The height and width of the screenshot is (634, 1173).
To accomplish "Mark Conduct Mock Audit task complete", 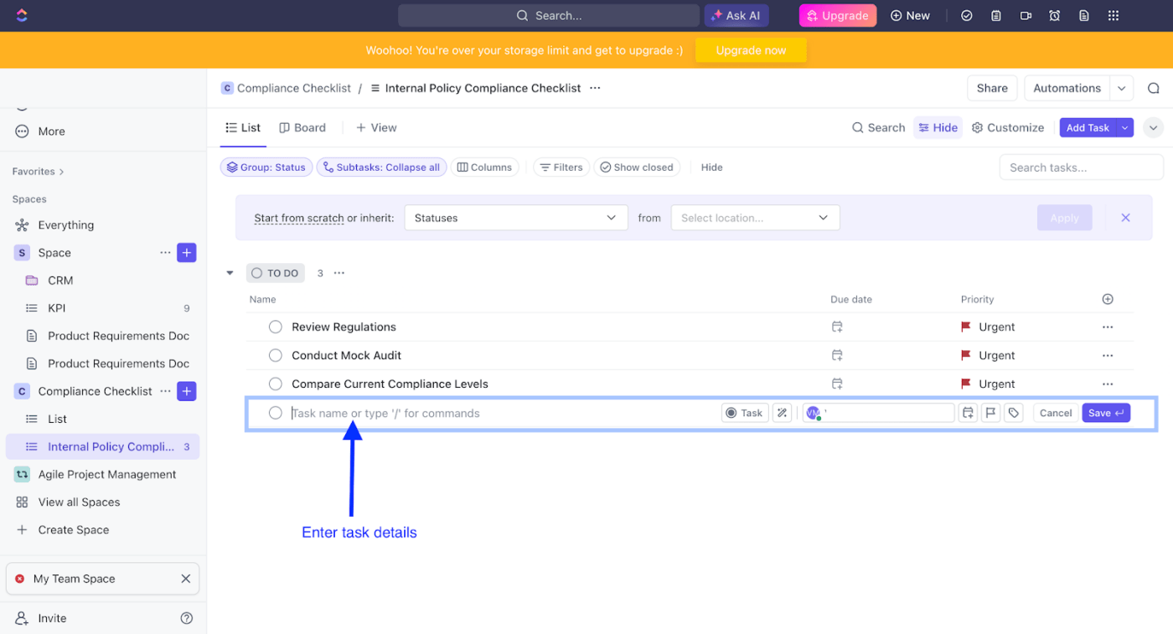I will (275, 356).
